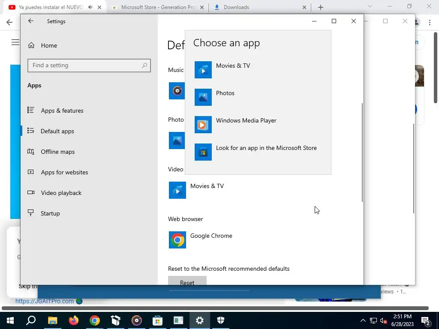This screenshot has height=329, width=439.
Task: Open the network status tray icon
Action: [x=373, y=320]
